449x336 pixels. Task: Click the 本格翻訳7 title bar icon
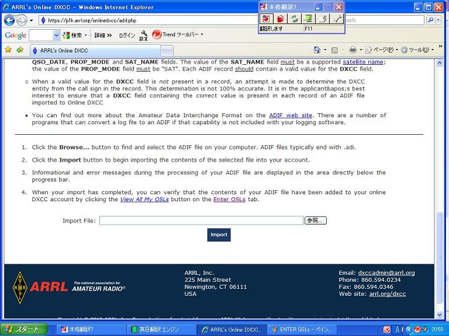[x=264, y=6]
